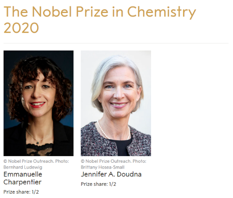The width and height of the screenshot is (233, 198).
Task: Click the horizontal divider below the heading
Action: pyautogui.click(x=116, y=44)
